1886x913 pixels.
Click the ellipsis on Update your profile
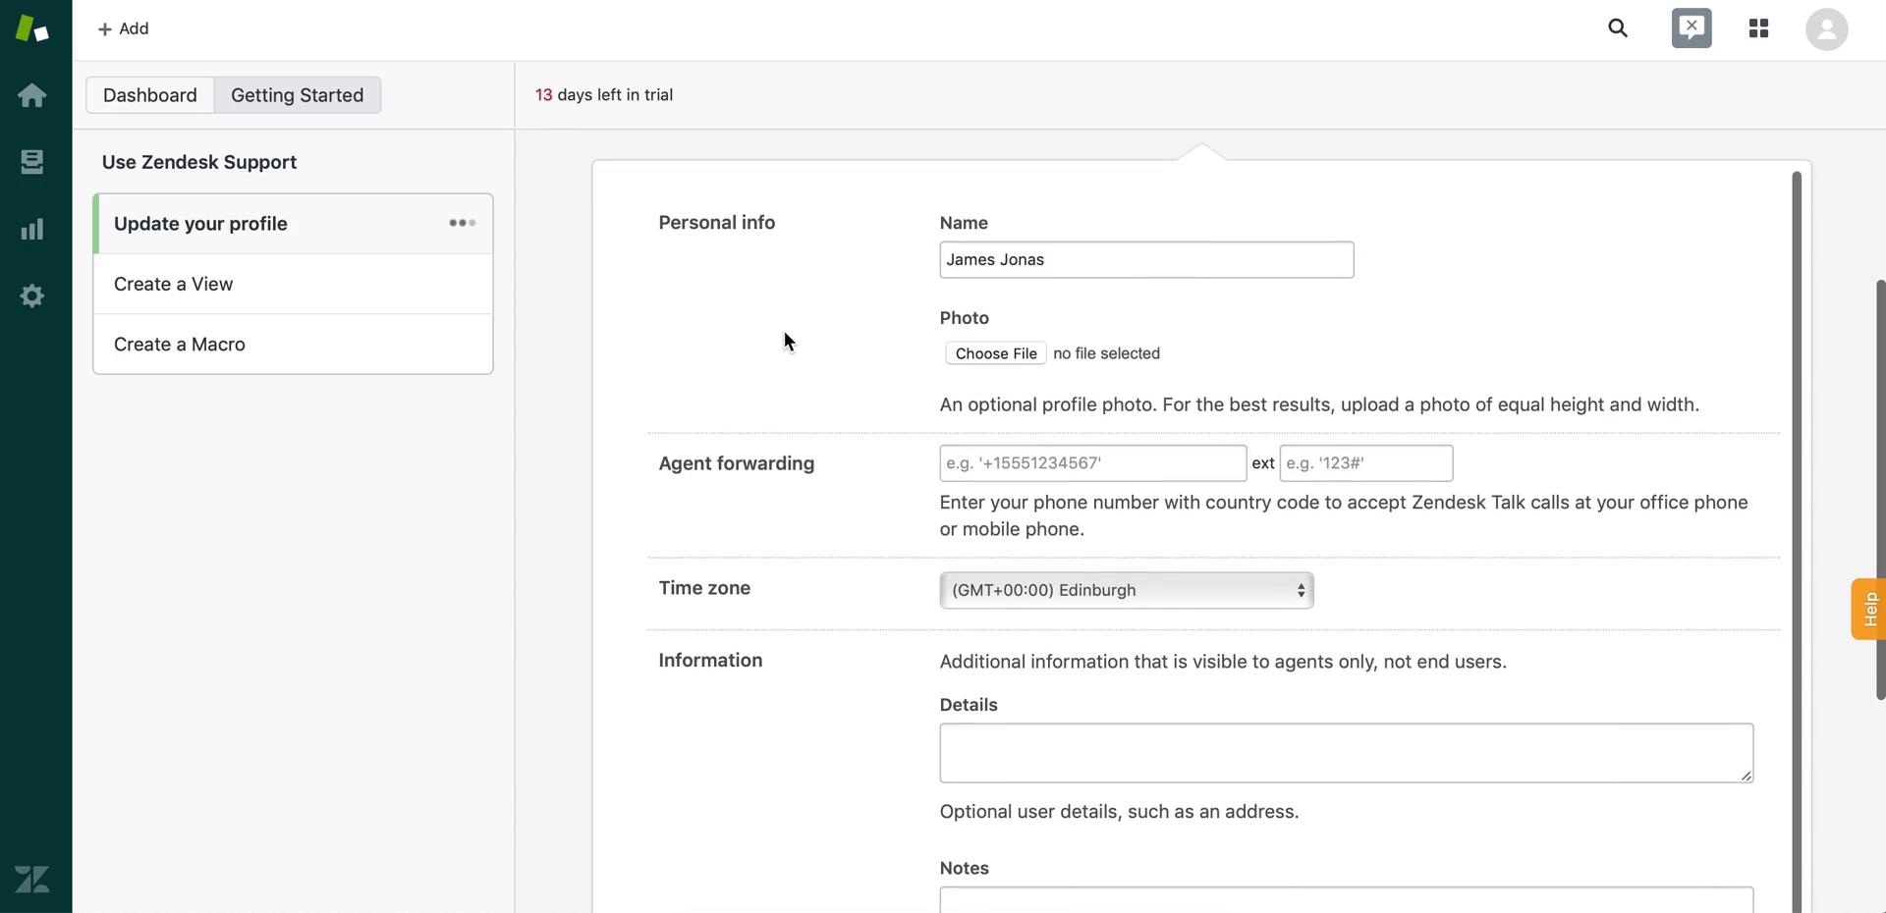pyautogui.click(x=463, y=223)
